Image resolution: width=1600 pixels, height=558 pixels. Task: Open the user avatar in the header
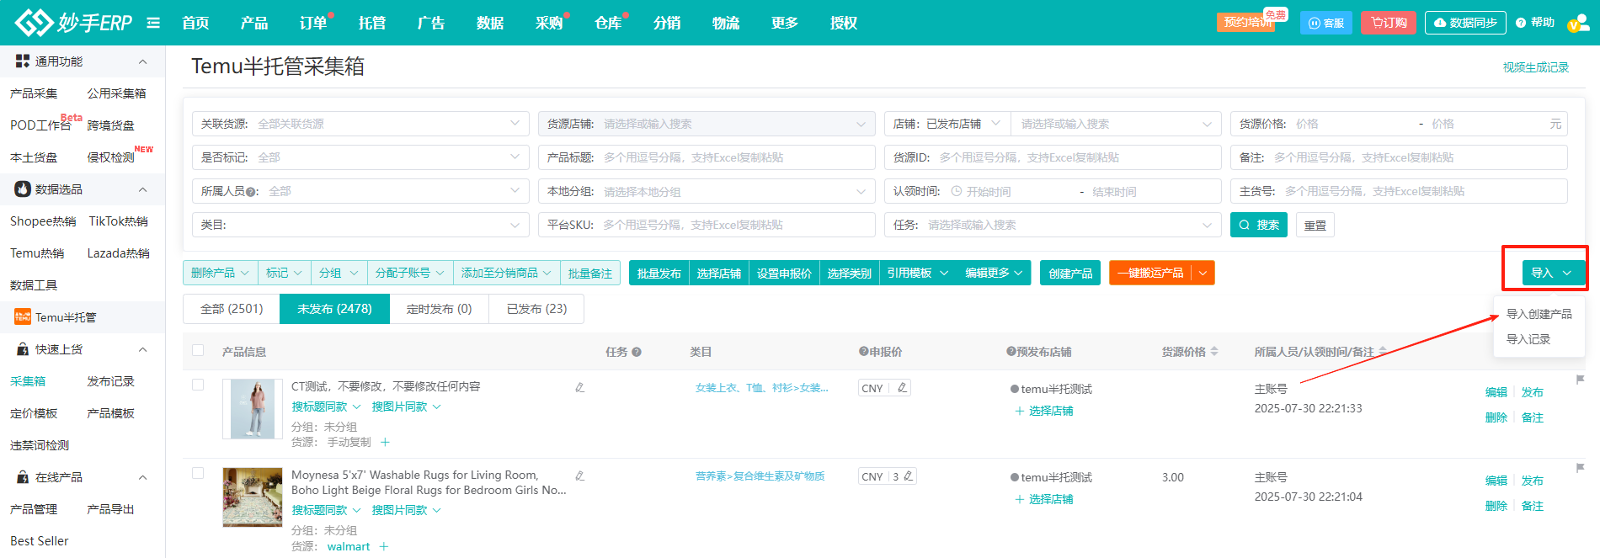click(x=1577, y=23)
